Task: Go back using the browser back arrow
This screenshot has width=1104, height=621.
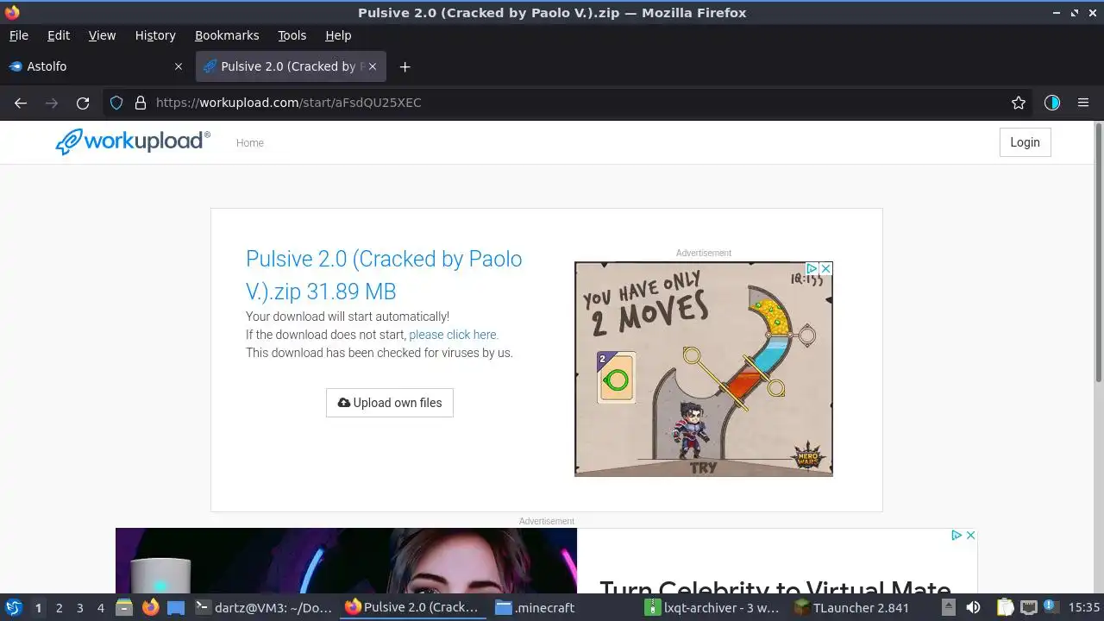Action: pyautogui.click(x=21, y=103)
